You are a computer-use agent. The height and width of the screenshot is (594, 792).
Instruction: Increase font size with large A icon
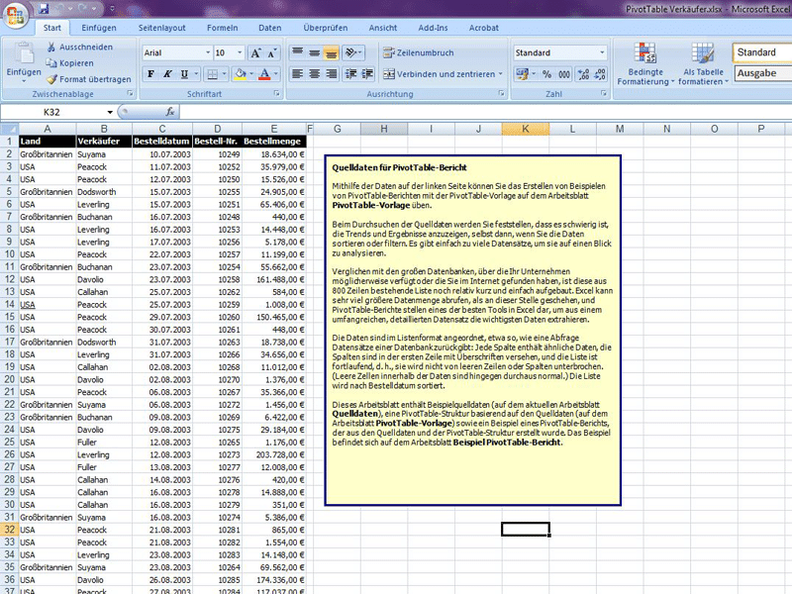click(x=256, y=53)
